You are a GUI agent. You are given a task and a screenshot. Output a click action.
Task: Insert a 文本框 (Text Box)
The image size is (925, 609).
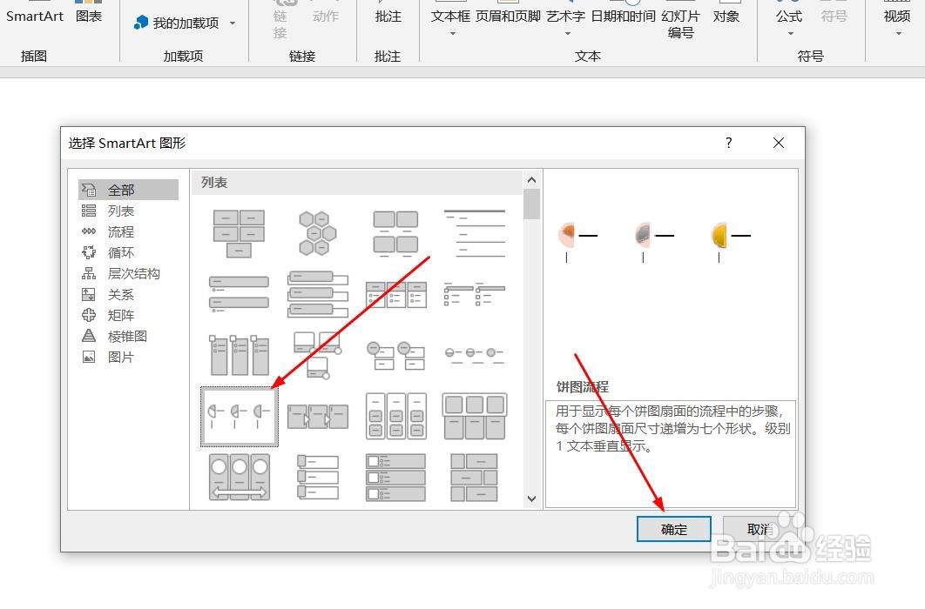449,16
